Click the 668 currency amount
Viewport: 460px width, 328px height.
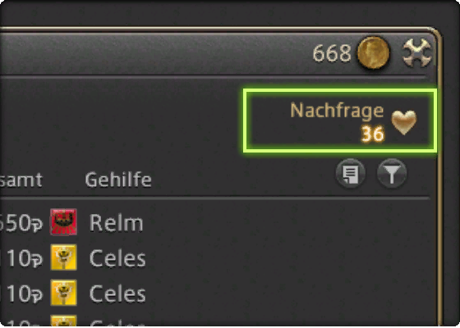(332, 53)
